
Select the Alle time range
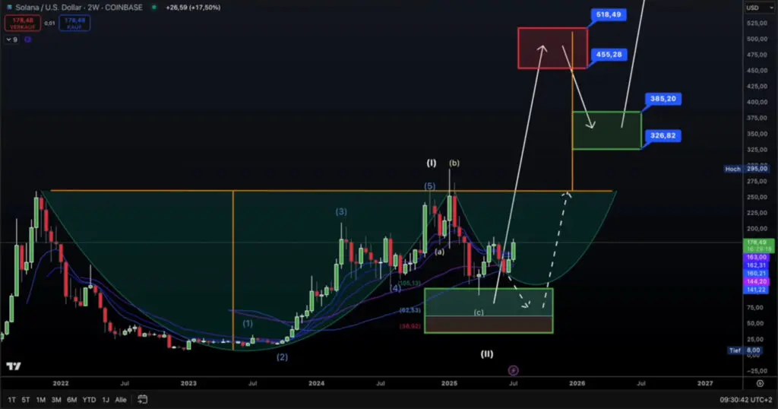(x=121, y=399)
